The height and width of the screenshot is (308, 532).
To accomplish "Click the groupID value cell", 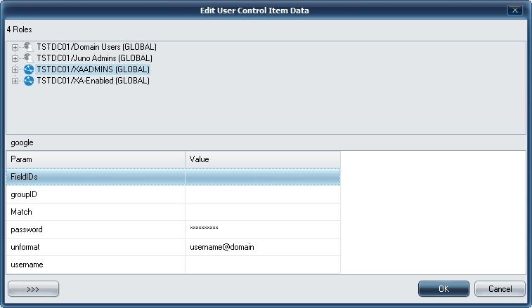I will [263, 194].
